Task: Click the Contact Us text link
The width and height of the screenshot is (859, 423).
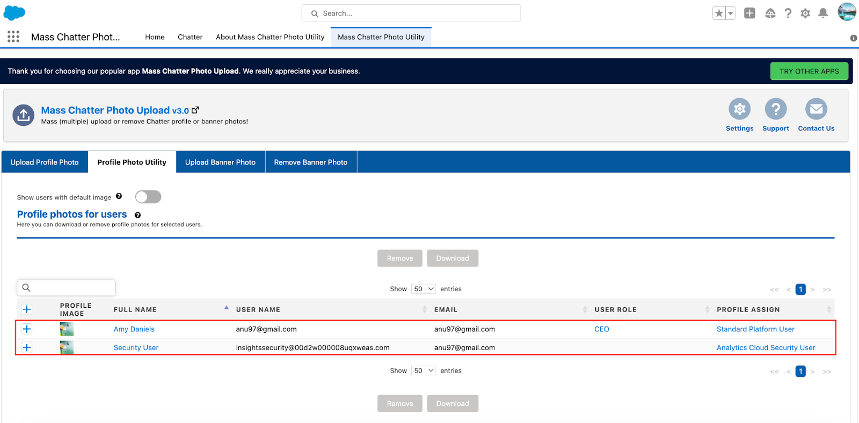Action: click(x=816, y=129)
